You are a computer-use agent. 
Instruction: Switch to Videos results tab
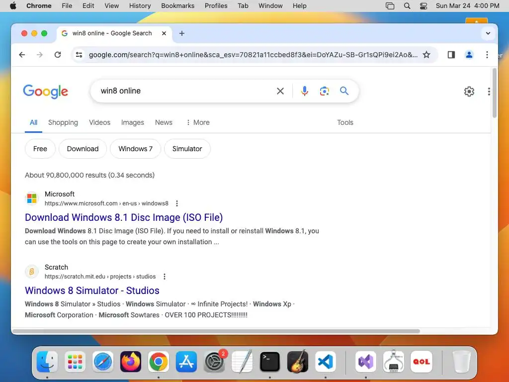(99, 122)
